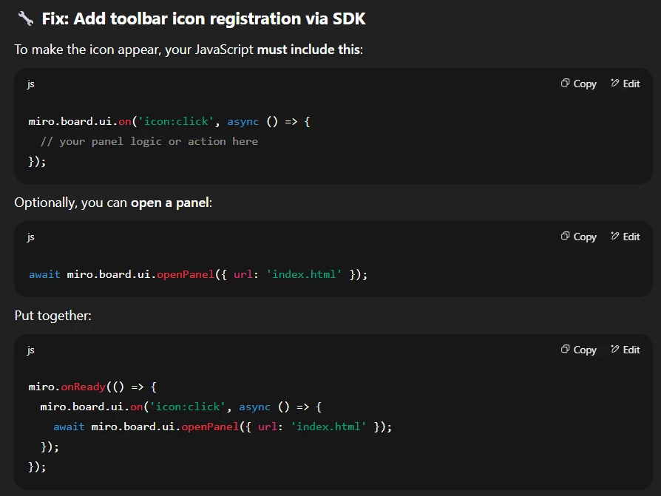
Task: Click the "async" keyword in the first code block
Action: pos(243,122)
